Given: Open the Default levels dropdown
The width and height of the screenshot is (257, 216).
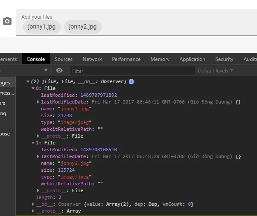Looking at the screenshot, I should click(215, 71).
